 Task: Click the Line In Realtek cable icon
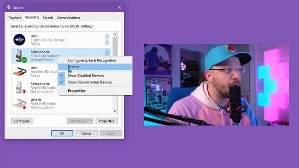(x=20, y=104)
